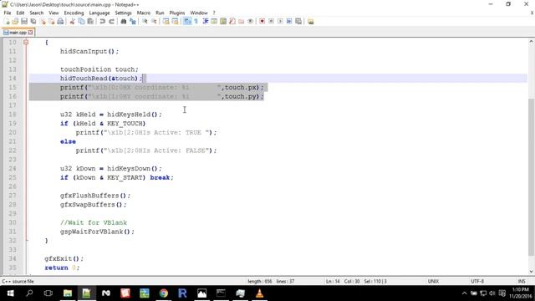Click the editor scroll-down arrow
This screenshot has height=301, width=535.
(x=531, y=271)
